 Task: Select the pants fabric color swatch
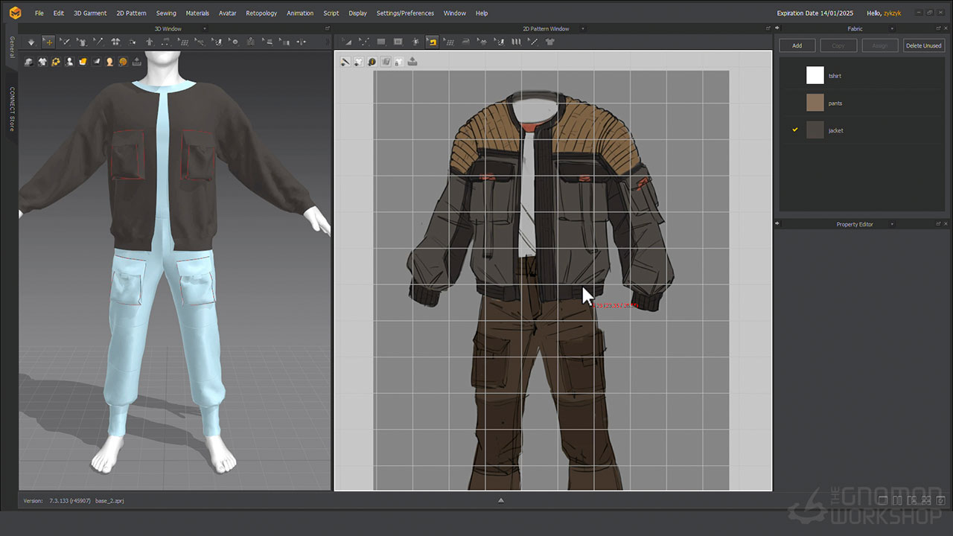[815, 103]
